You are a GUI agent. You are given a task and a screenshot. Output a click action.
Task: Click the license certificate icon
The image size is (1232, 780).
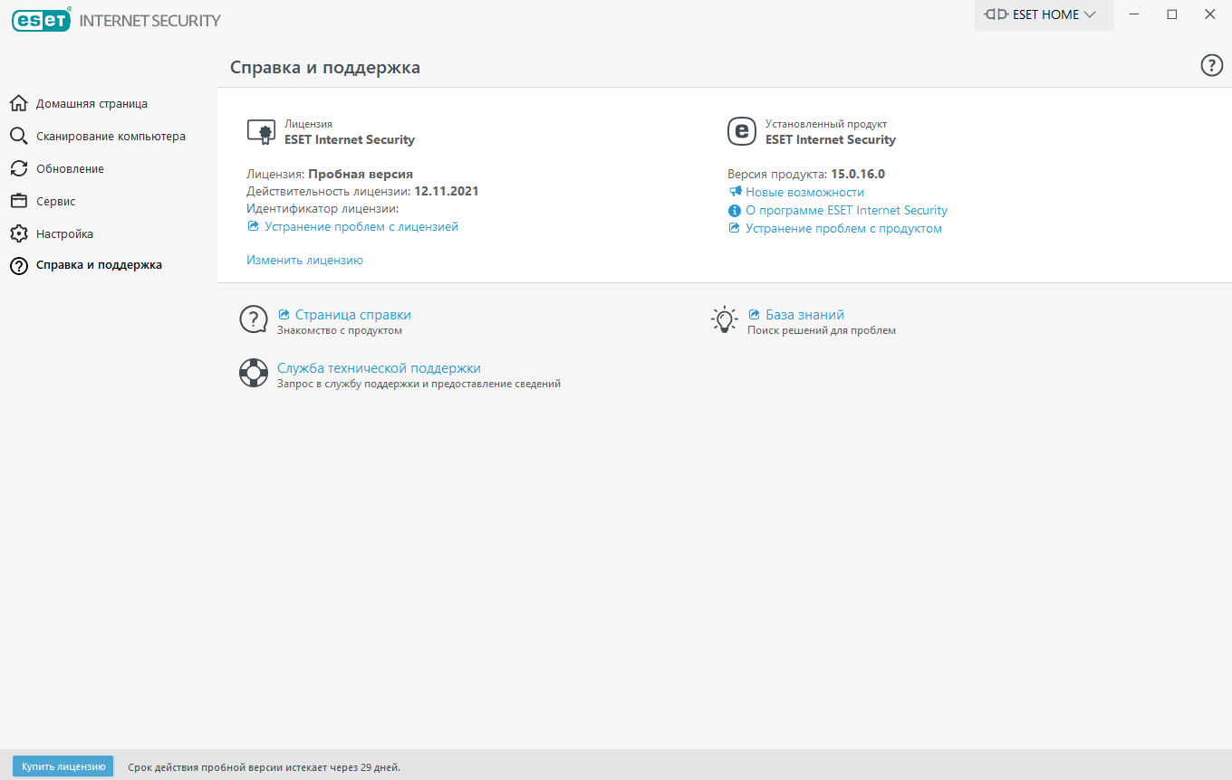(x=261, y=132)
